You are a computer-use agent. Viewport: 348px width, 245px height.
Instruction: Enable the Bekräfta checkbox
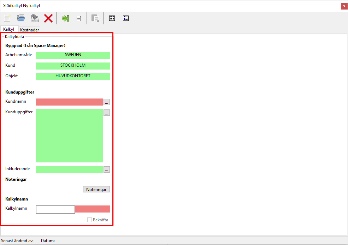pos(90,220)
